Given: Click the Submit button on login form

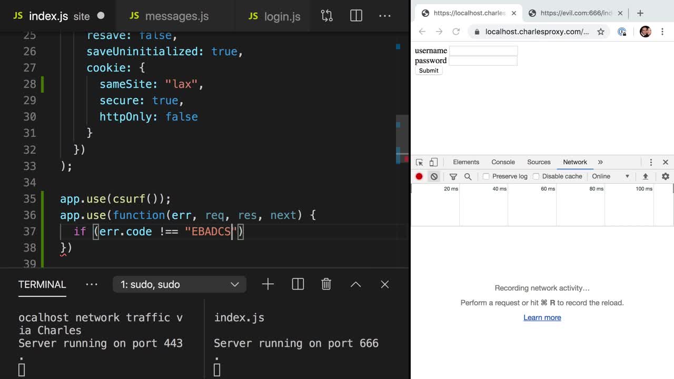Looking at the screenshot, I should [x=429, y=71].
